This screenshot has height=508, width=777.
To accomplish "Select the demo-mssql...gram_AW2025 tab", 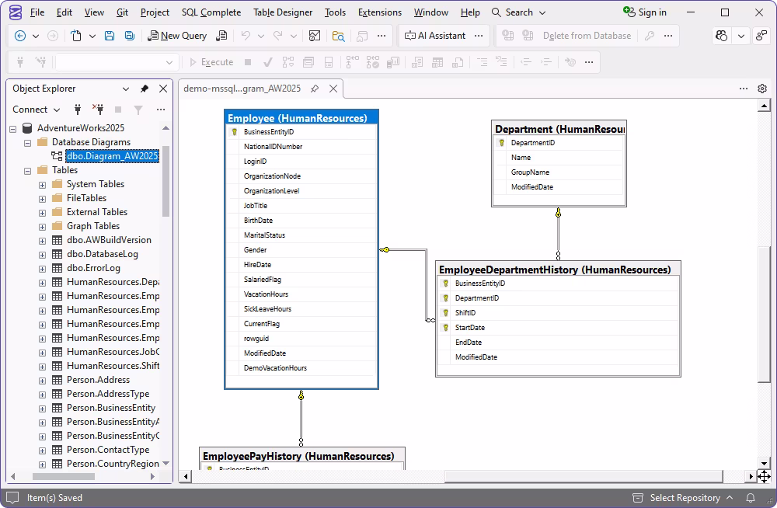I will click(x=242, y=89).
